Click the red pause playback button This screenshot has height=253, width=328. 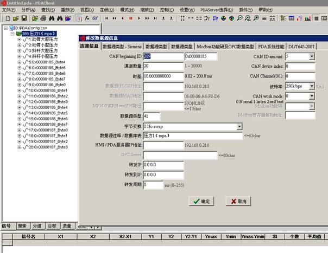tap(131, 18)
